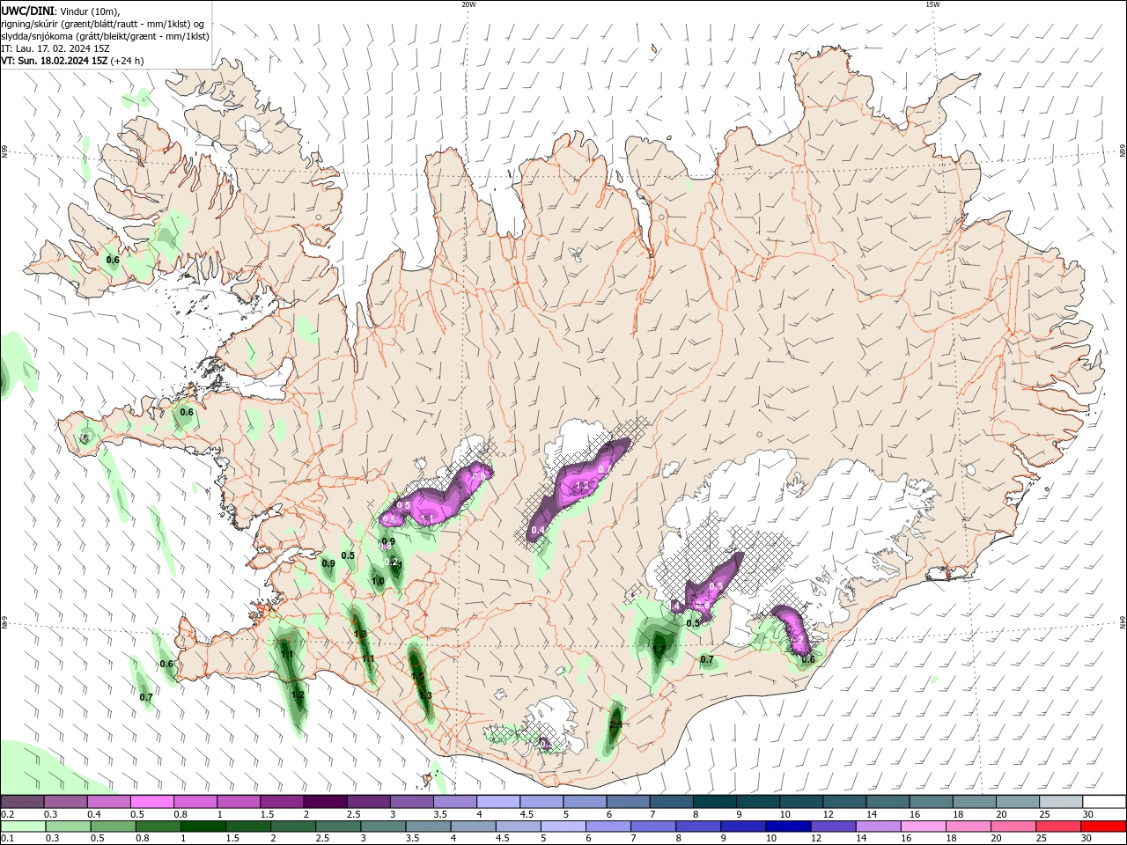Click the '1.5' label in the lower legend
This screenshot has height=845, width=1127.
pyautogui.click(x=232, y=839)
